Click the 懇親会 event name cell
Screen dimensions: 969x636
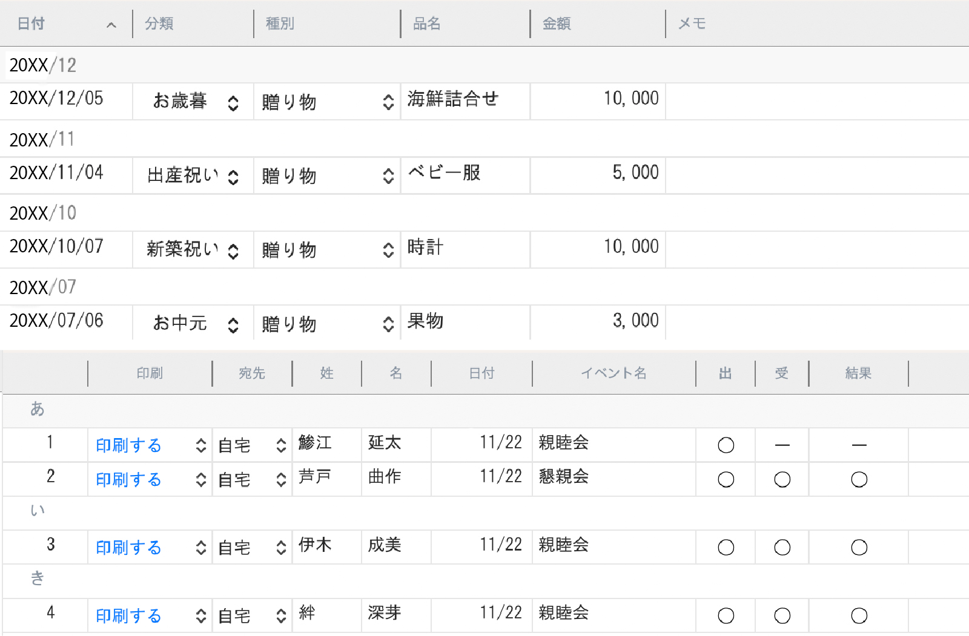(x=564, y=477)
